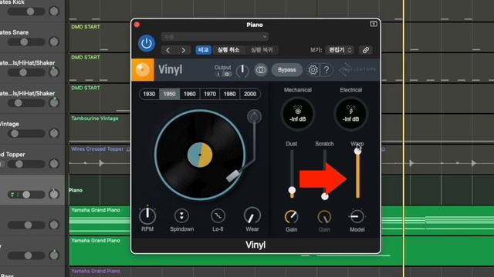The image size is (494, 277).
Task: Click the Spindown button icon
Action: [x=182, y=215]
